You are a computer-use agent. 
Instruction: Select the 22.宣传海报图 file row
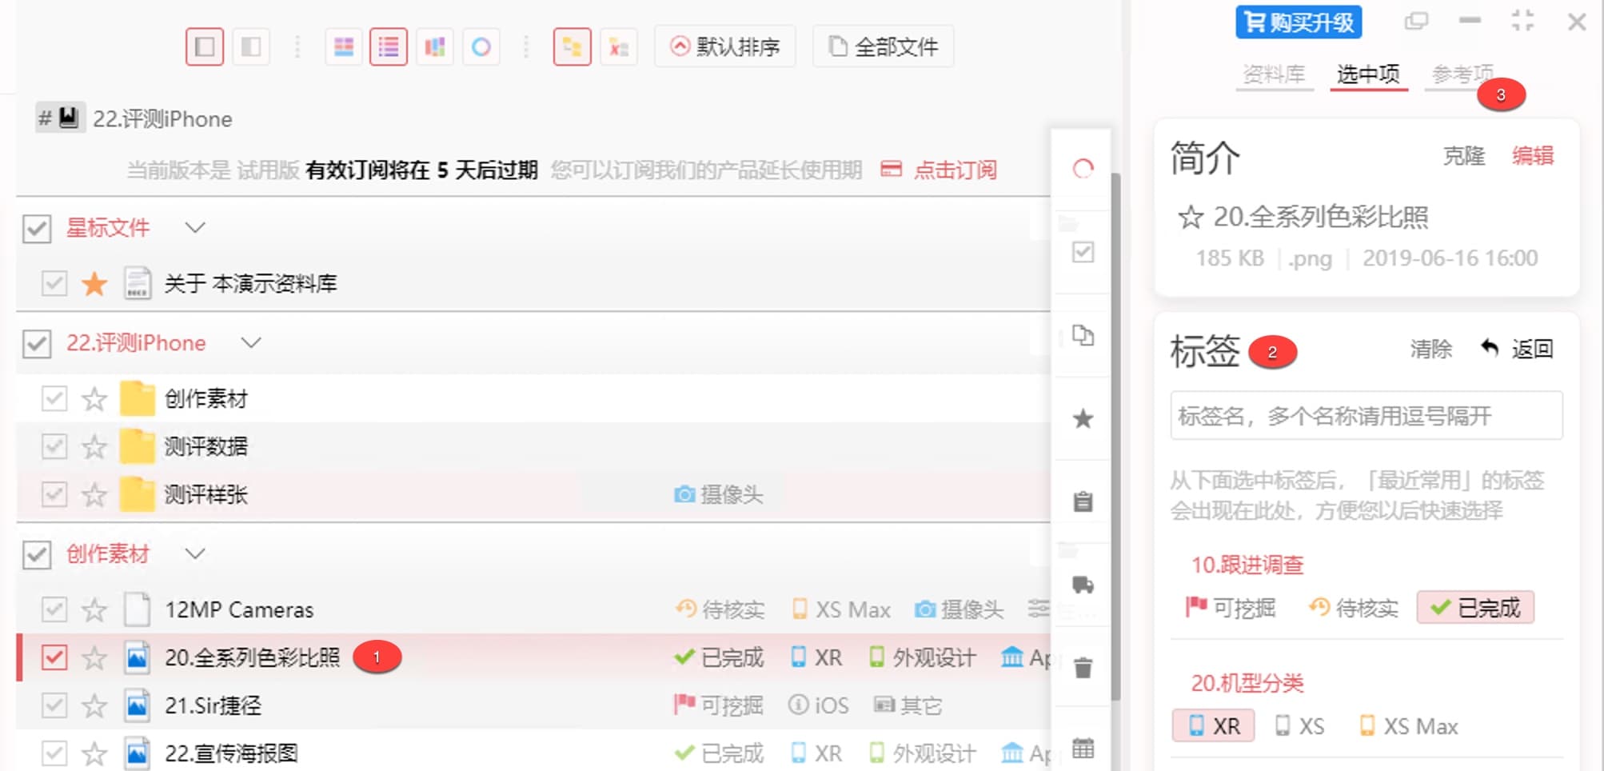pos(533,753)
